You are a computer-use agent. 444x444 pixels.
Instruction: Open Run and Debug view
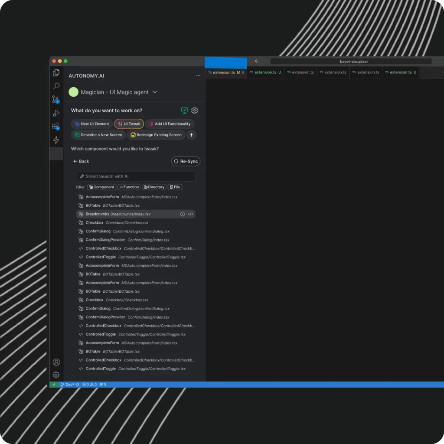point(56,113)
